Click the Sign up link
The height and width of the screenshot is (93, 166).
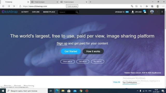point(62,43)
